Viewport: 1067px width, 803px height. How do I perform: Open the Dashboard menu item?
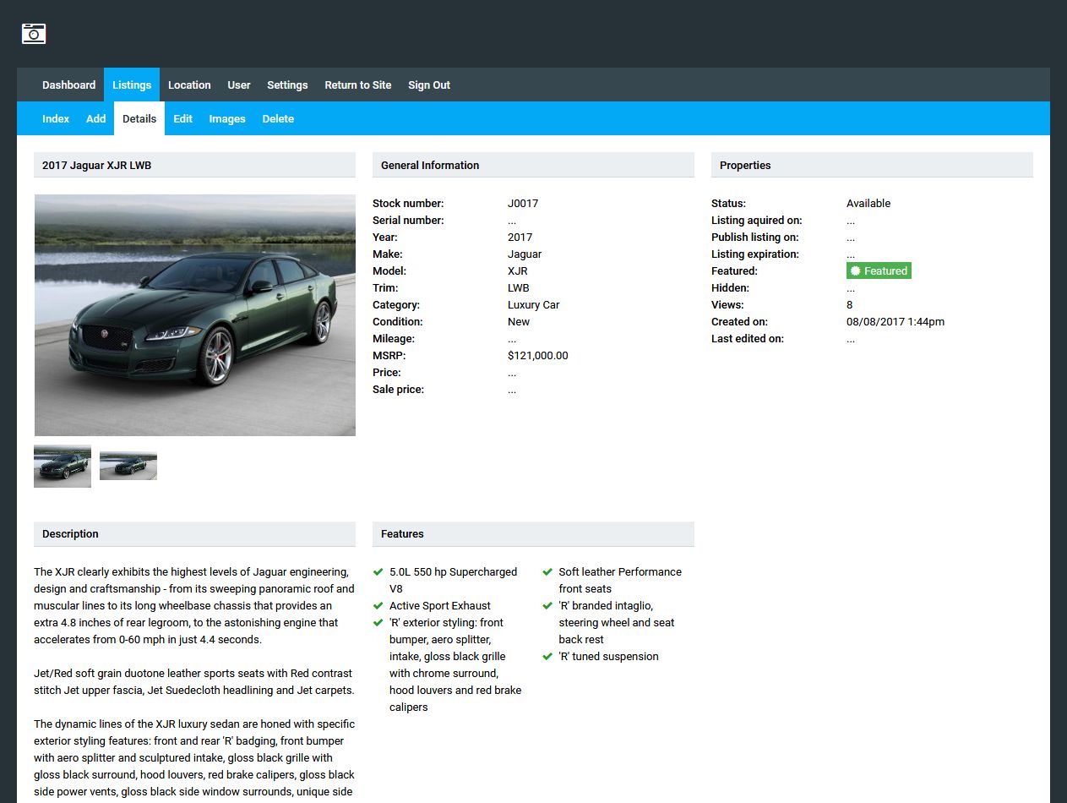pyautogui.click(x=68, y=85)
